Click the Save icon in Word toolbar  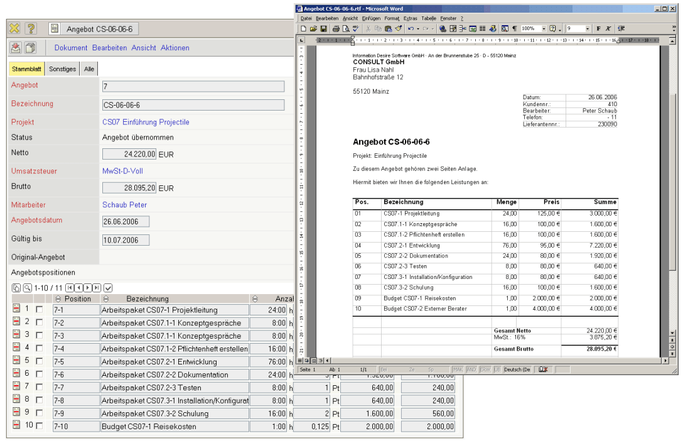324,29
